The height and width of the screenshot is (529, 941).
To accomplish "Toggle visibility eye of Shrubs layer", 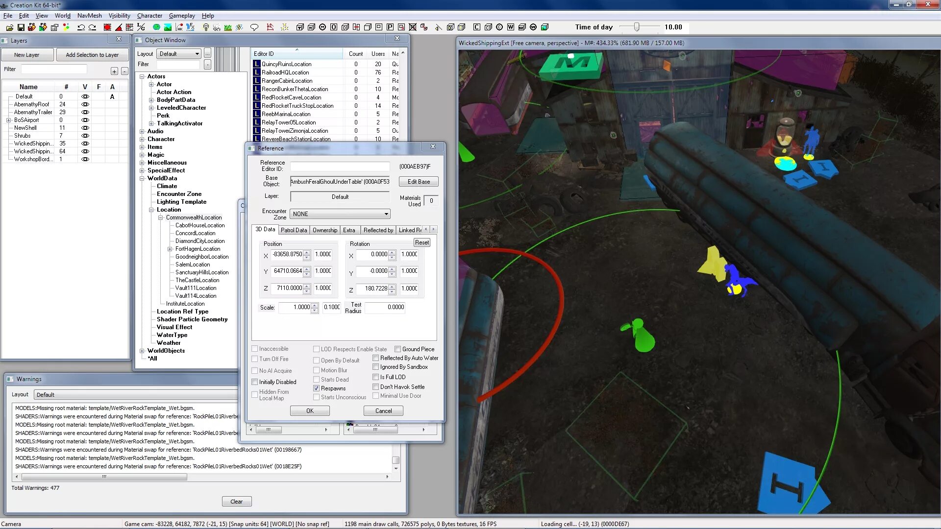I will click(85, 136).
